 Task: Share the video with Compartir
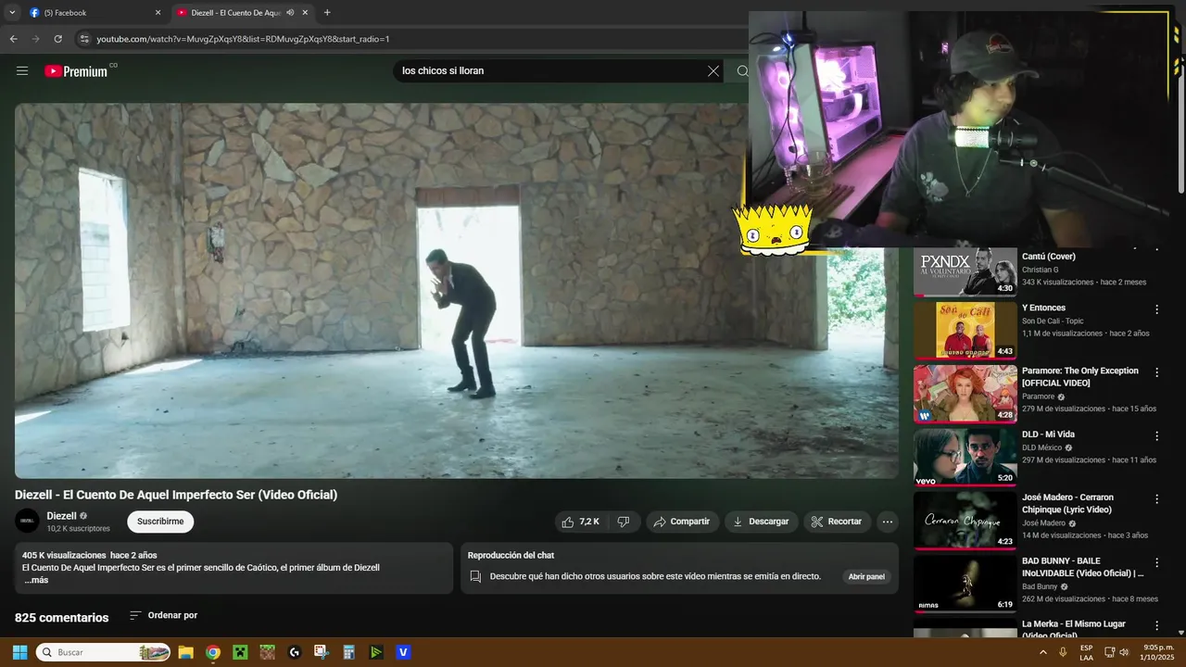coord(682,522)
